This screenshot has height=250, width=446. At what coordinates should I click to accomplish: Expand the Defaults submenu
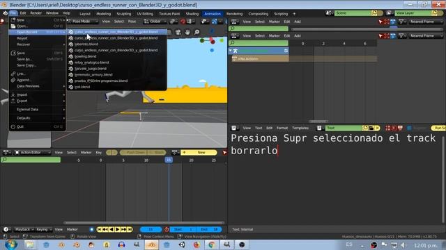pyautogui.click(x=37, y=118)
